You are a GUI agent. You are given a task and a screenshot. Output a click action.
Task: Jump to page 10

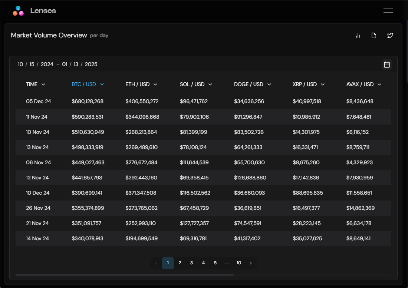click(239, 263)
